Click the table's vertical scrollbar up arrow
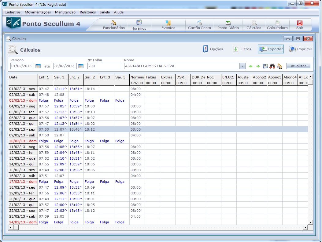322x242 pixels. [310, 77]
